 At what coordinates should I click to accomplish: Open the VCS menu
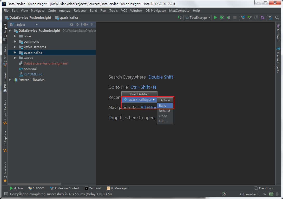coord(124,10)
